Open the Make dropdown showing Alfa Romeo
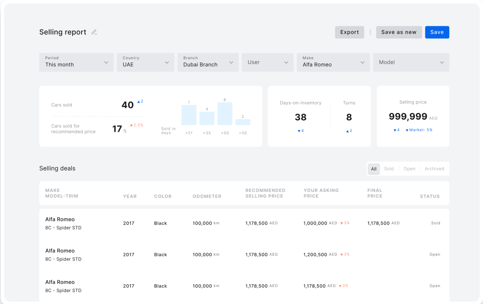483x304 pixels. pyautogui.click(x=333, y=62)
